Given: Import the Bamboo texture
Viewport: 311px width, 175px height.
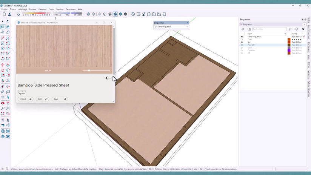Looking at the screenshot, I should coord(25,99).
